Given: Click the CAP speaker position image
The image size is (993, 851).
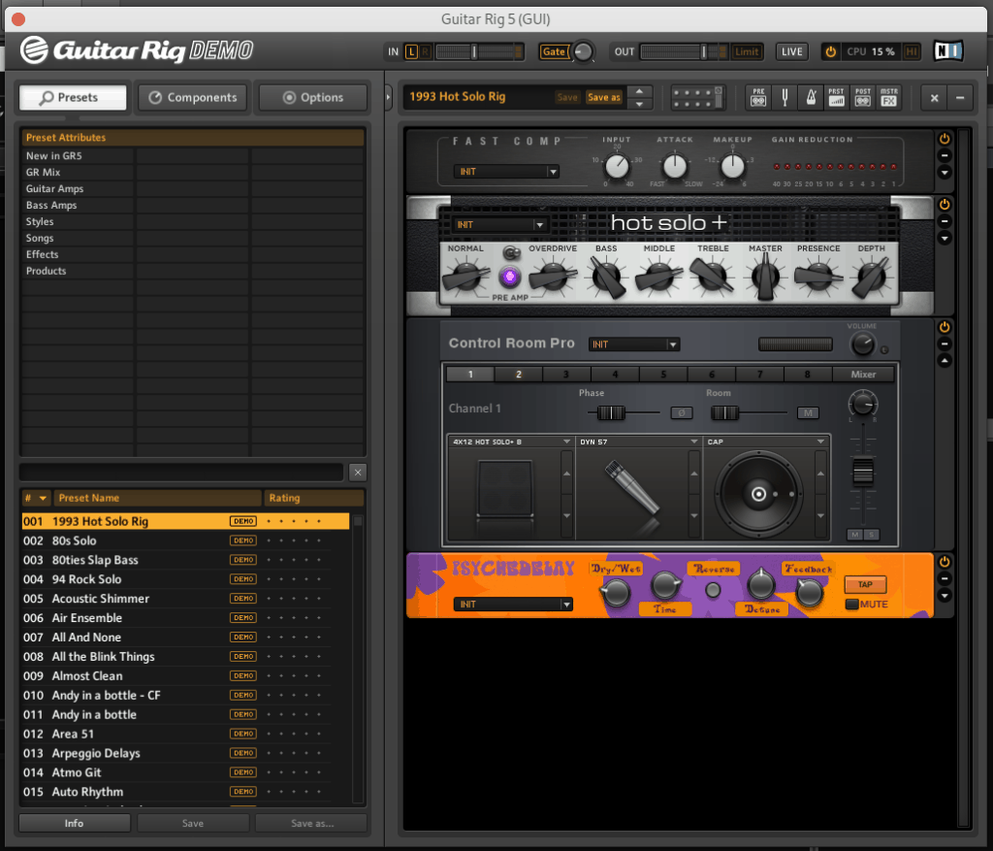Looking at the screenshot, I should [x=758, y=494].
